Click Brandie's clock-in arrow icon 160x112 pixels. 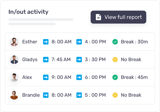pos(46,95)
